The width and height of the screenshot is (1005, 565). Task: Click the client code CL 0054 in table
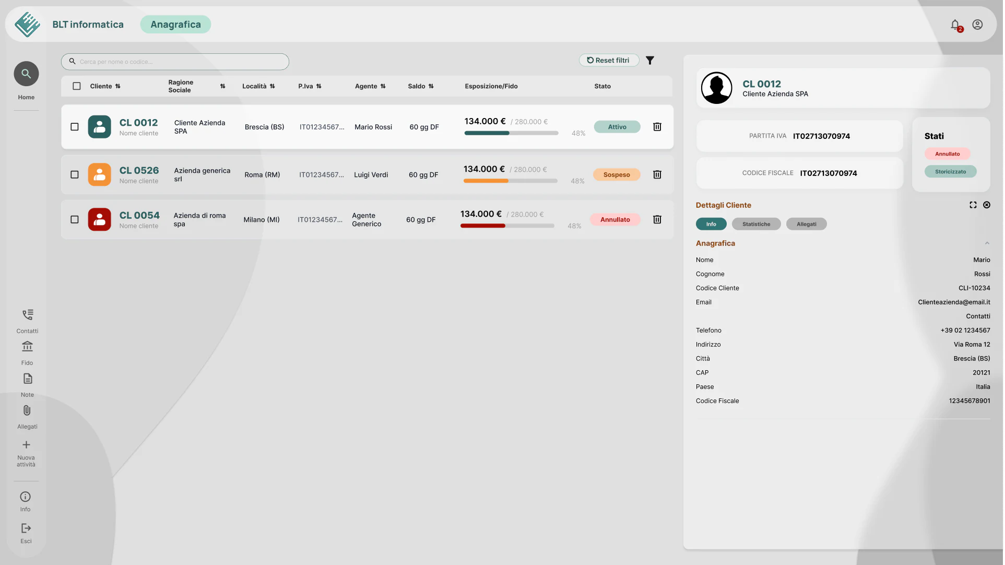point(139,216)
